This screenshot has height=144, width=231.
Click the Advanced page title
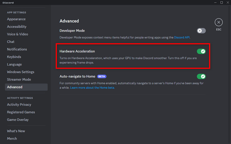click(69, 21)
